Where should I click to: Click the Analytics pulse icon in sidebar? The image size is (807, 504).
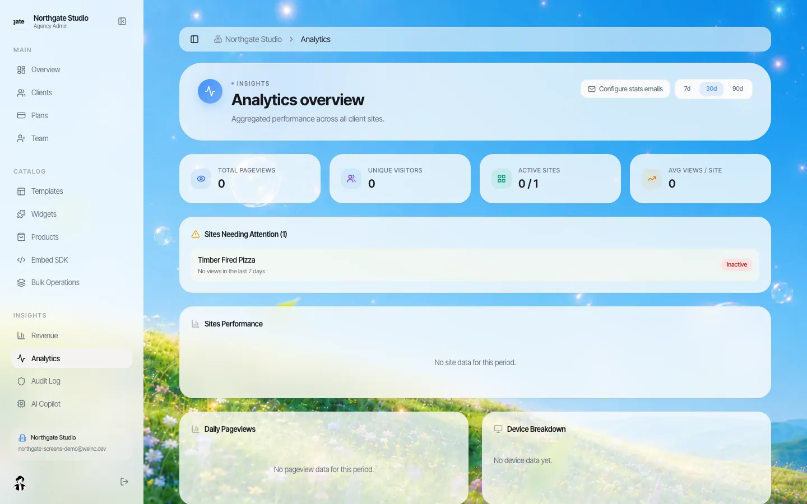click(21, 358)
